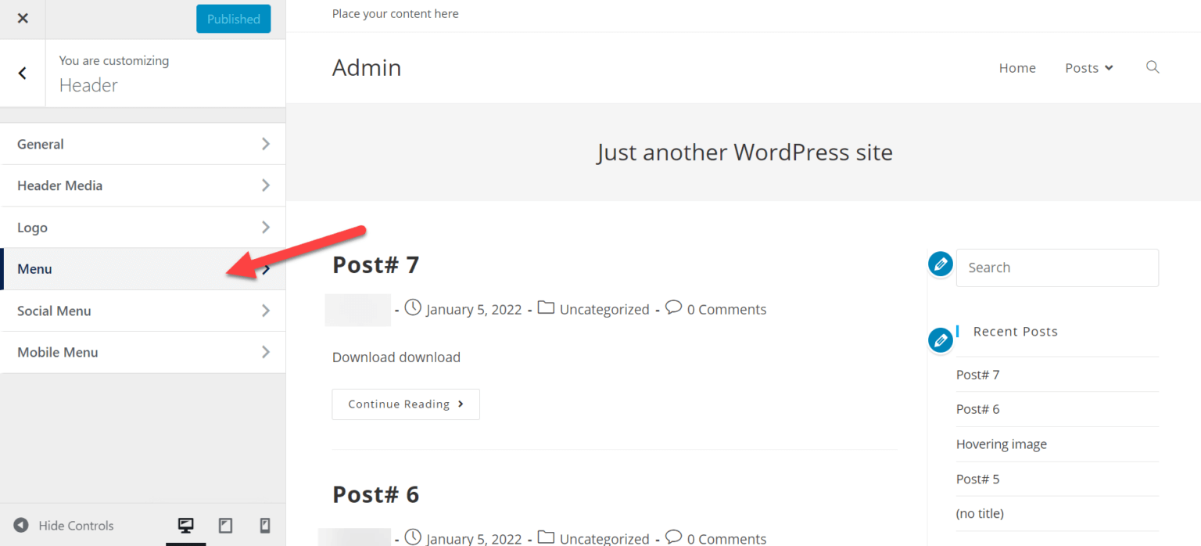This screenshot has height=546, width=1201.
Task: Click the desktop preview device selector
Action: click(185, 525)
